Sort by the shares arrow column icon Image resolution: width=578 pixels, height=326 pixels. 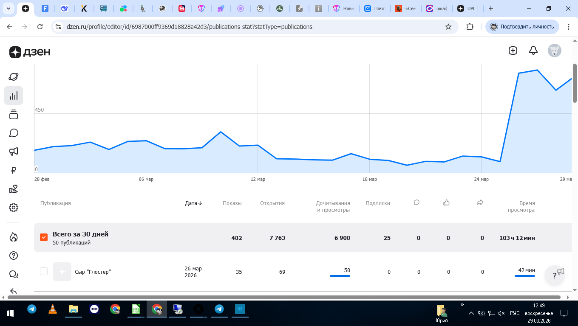[480, 203]
